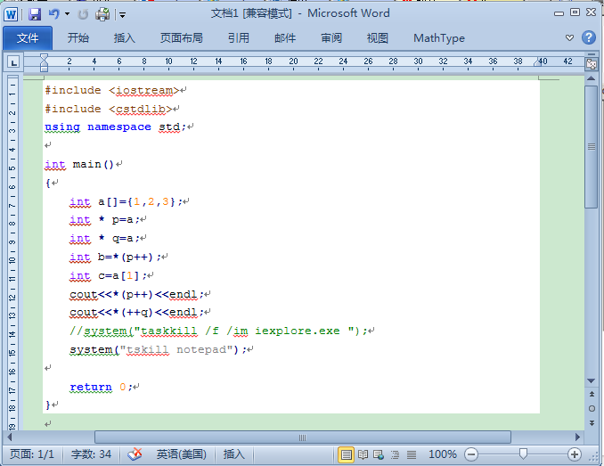Click the text "c=a[1];"

tap(123, 275)
